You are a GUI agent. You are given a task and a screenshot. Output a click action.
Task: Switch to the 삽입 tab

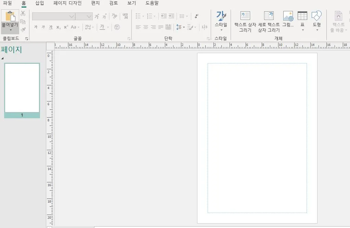coord(40,3)
